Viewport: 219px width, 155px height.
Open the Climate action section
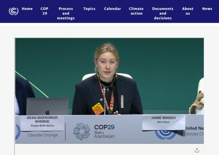[x=136, y=11]
